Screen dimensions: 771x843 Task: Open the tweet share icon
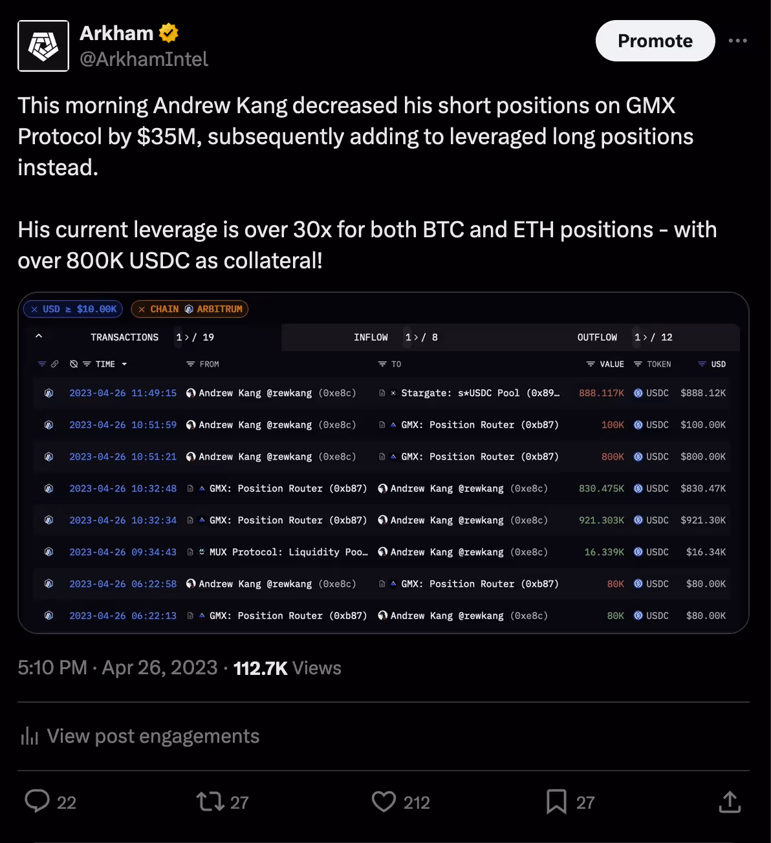coord(730,802)
